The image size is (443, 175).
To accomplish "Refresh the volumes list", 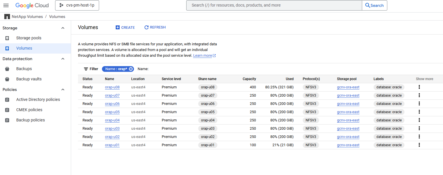I will [x=155, y=27].
